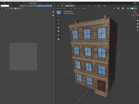This screenshot has width=139, height=104.
Task: Open the pivot point dropdown
Action: 95,6
